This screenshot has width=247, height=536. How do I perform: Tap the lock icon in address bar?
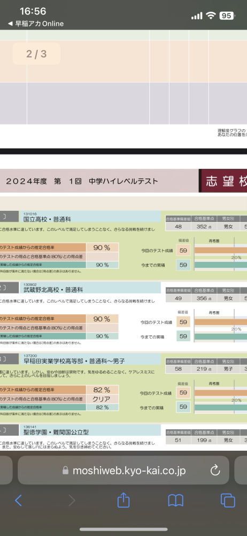[65, 471]
